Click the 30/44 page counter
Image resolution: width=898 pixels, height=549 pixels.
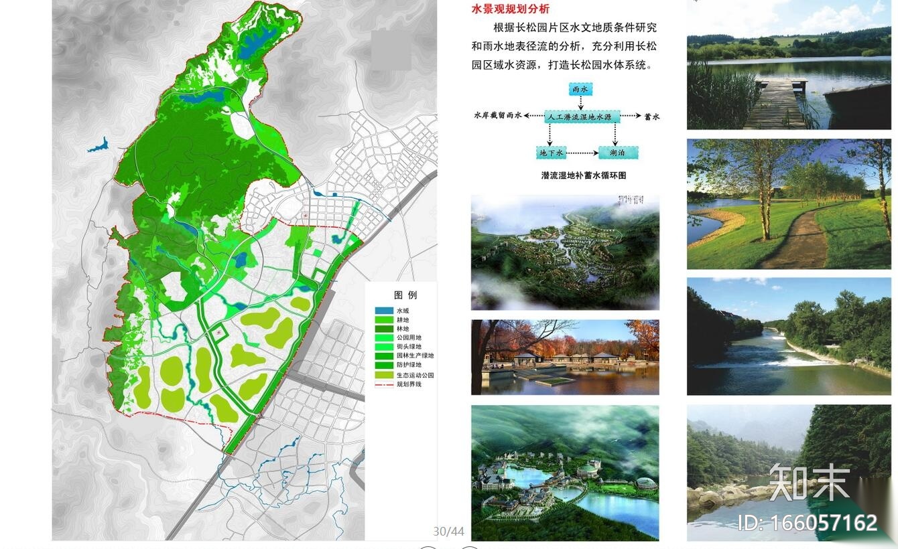pos(448,532)
